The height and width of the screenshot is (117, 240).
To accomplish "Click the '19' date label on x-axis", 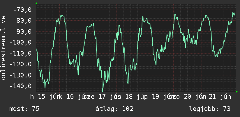I will click(x=155, y=97).
